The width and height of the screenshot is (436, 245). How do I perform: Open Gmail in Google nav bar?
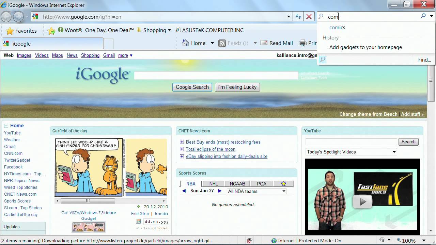point(109,55)
